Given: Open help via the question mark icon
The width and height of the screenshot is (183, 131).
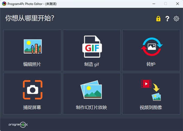Looking at the screenshot, I should click(167, 19).
